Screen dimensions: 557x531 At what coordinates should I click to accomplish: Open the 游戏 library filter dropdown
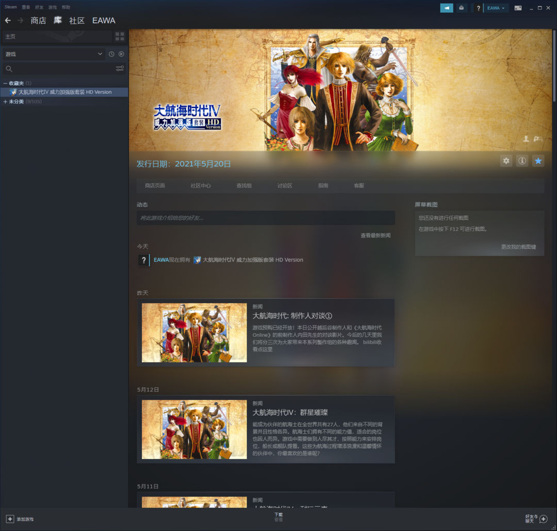tap(54, 54)
